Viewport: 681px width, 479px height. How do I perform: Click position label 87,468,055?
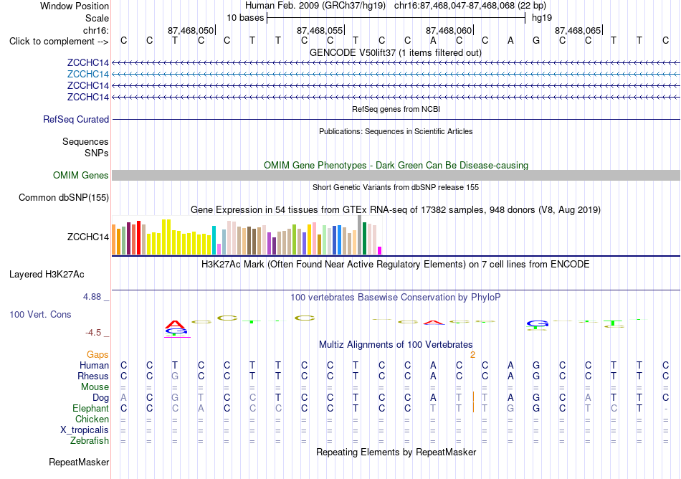coord(320,31)
